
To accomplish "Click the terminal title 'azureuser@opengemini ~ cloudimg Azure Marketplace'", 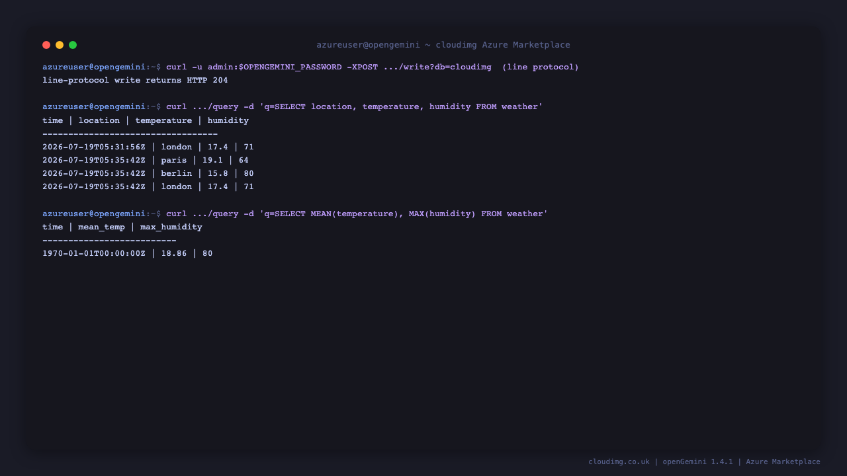I will 443,45.
